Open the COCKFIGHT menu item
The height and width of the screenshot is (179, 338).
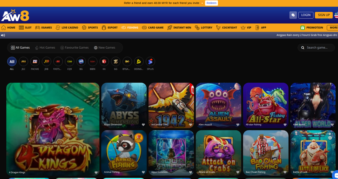[226, 27]
